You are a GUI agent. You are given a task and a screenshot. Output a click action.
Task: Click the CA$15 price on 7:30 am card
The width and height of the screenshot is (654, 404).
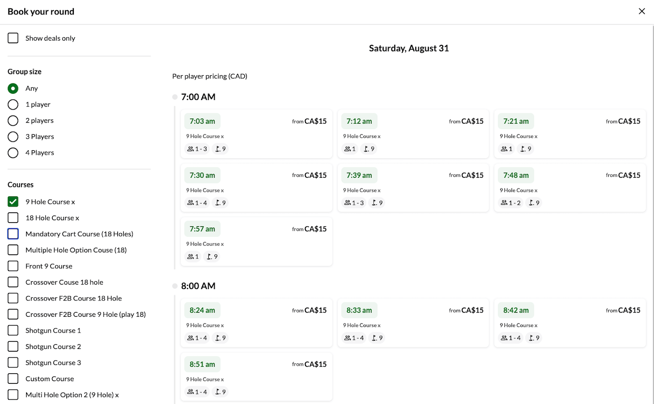[x=315, y=175]
